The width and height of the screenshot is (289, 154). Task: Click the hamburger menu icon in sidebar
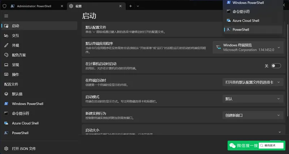(6, 16)
